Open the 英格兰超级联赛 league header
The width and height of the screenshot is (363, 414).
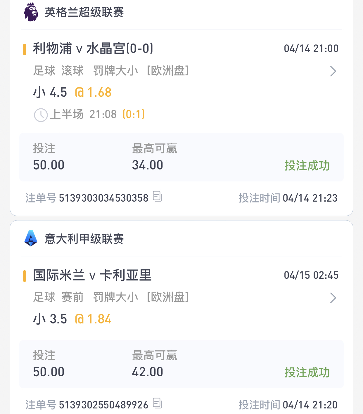[84, 12]
